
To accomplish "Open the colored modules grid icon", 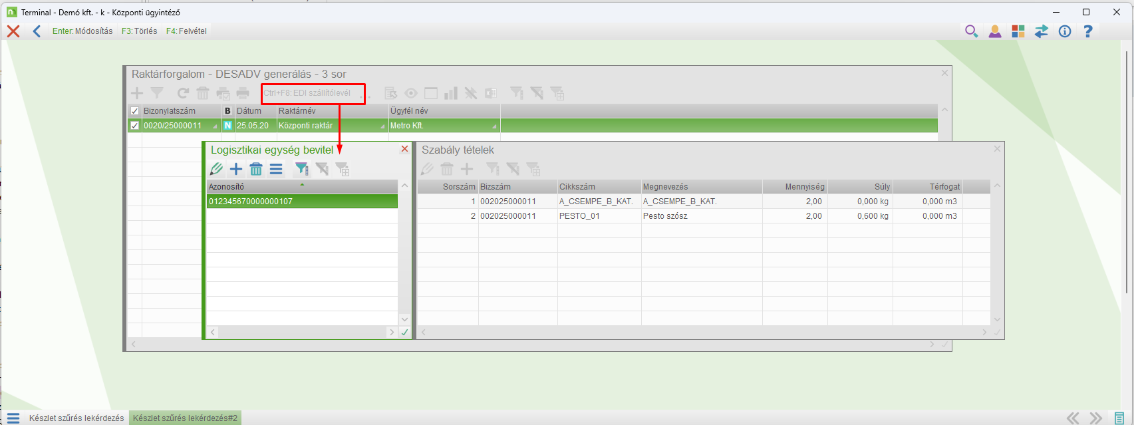I will (x=1018, y=31).
